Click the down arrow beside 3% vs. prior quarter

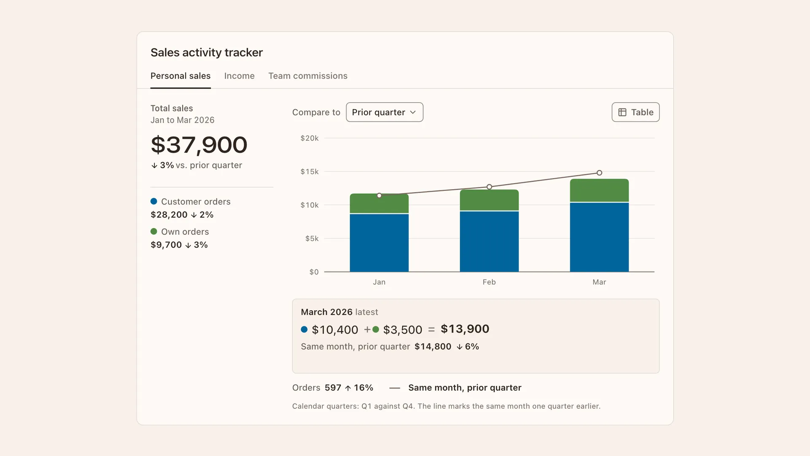(x=154, y=166)
